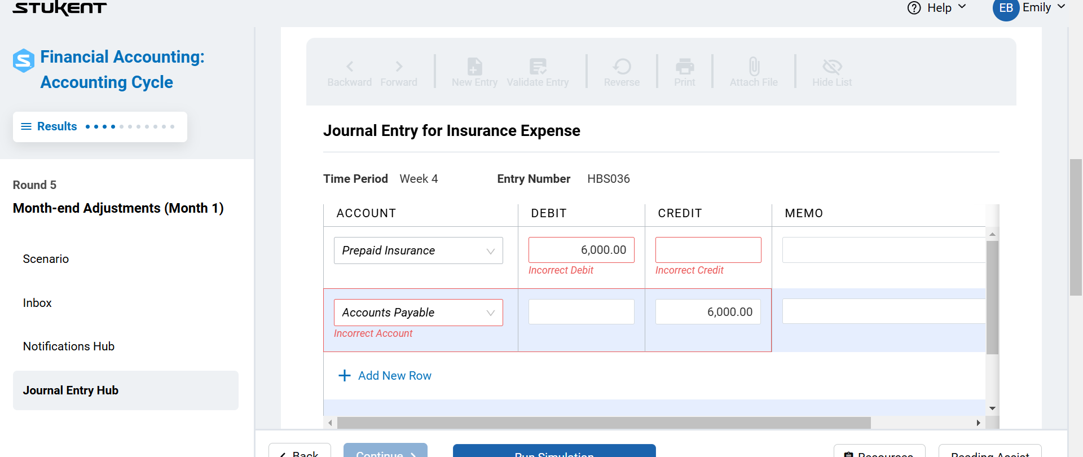Create a New Entry via toolbar icon

[x=475, y=67]
